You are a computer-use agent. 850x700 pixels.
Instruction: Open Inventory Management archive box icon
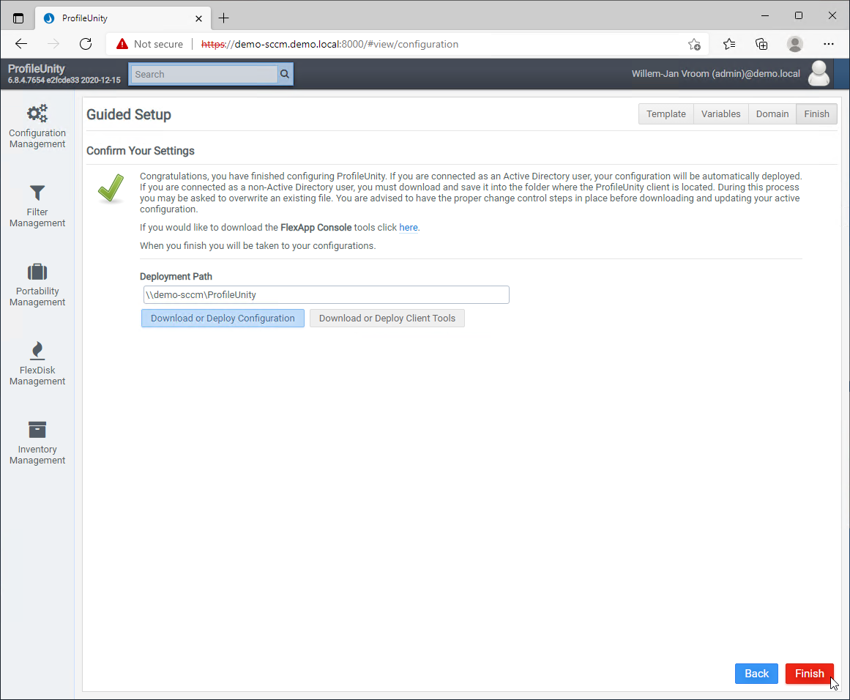[37, 430]
